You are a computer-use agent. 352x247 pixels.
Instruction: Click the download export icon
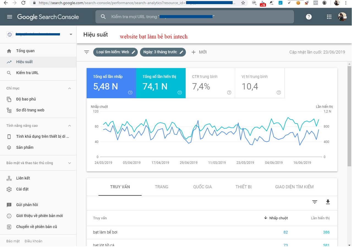pos(328,202)
